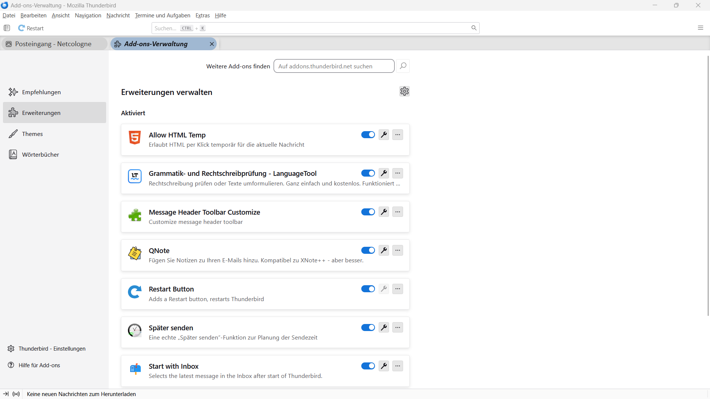Open options for Allow HTML Temp (wrench icon)
Viewport: 710px width, 399px height.
[x=384, y=135]
